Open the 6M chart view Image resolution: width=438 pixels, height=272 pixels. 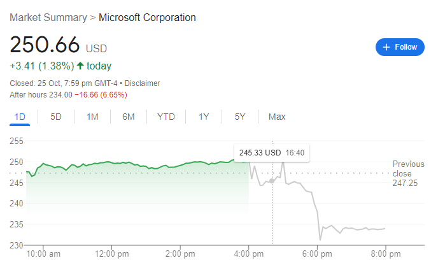[129, 117]
